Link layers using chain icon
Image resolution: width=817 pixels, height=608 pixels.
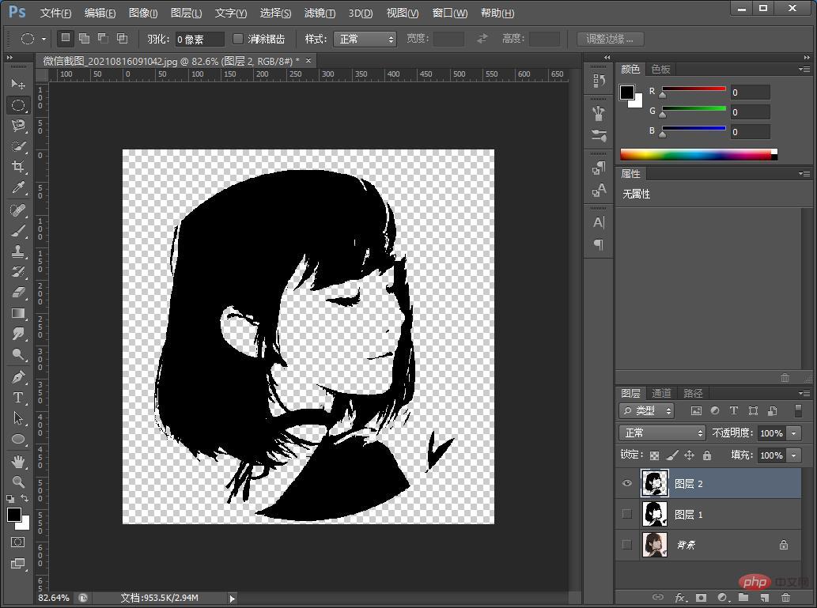658,597
